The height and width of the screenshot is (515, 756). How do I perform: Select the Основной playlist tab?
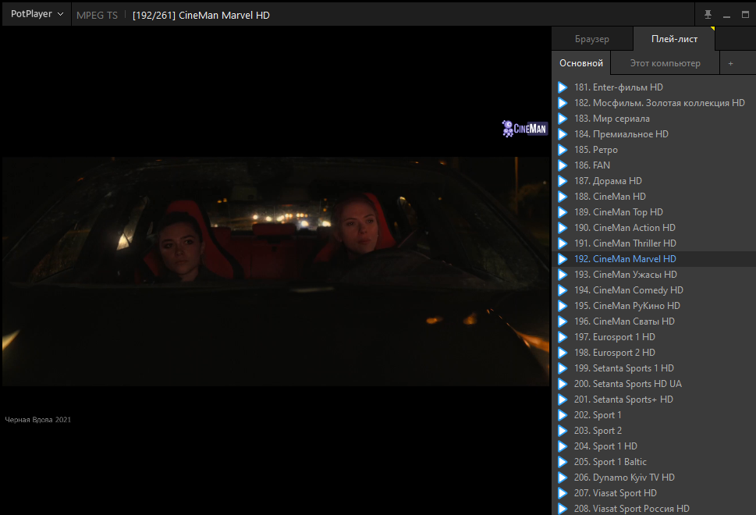point(581,63)
